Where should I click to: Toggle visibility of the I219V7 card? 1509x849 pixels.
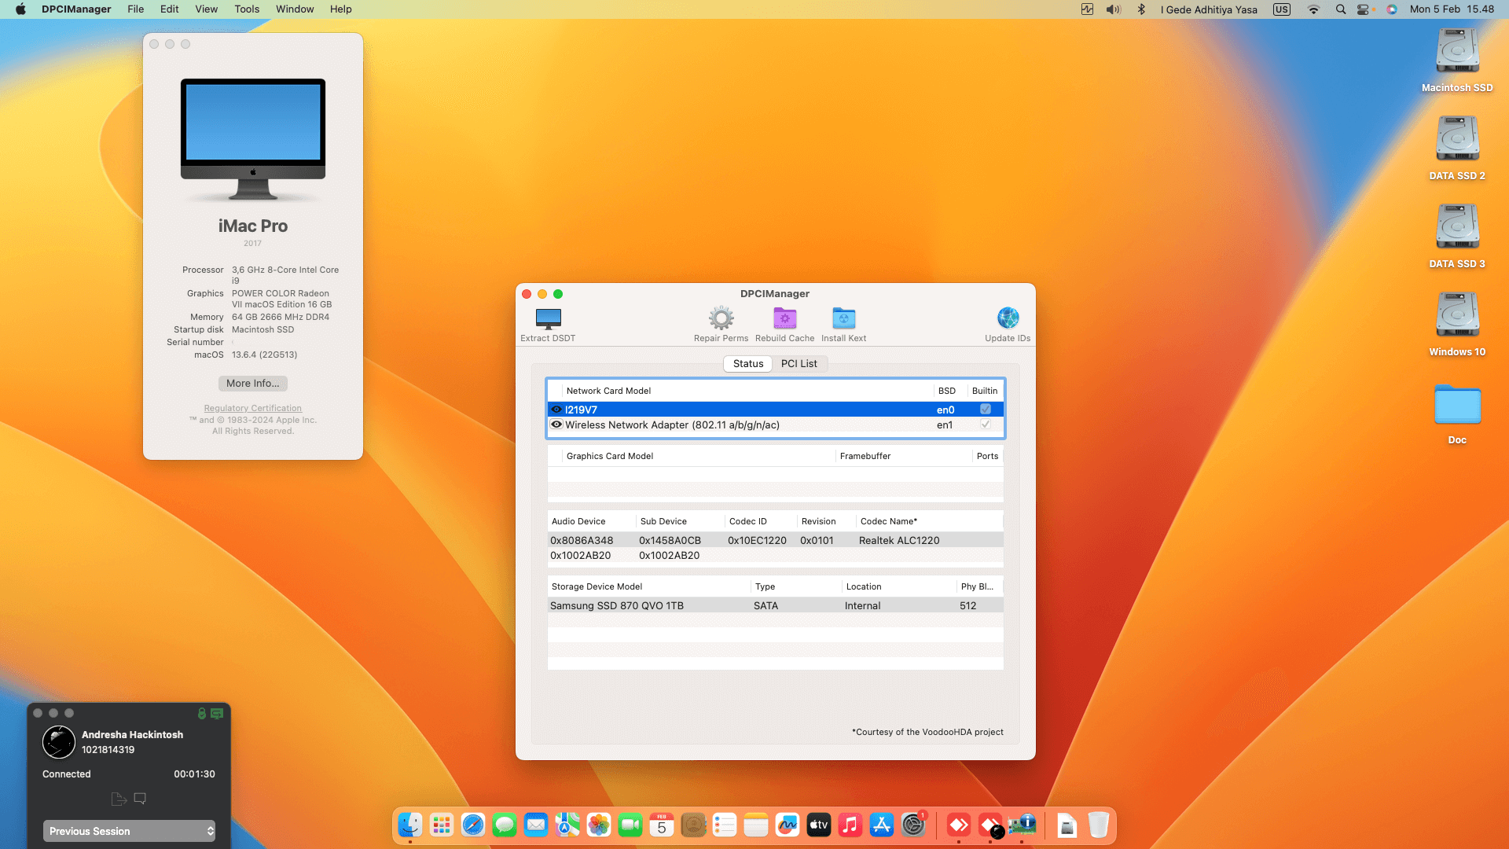(556, 409)
